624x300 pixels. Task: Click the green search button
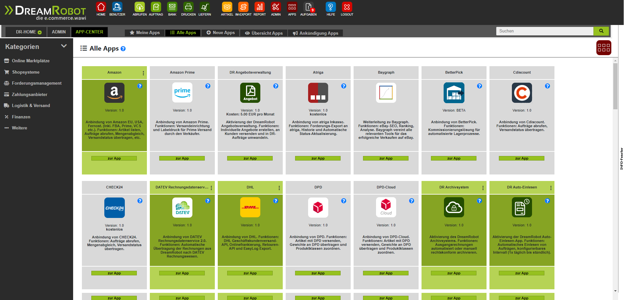(601, 31)
